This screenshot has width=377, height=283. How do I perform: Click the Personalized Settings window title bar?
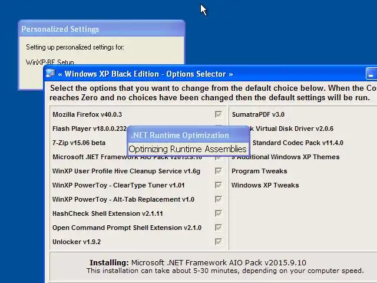pos(101,29)
